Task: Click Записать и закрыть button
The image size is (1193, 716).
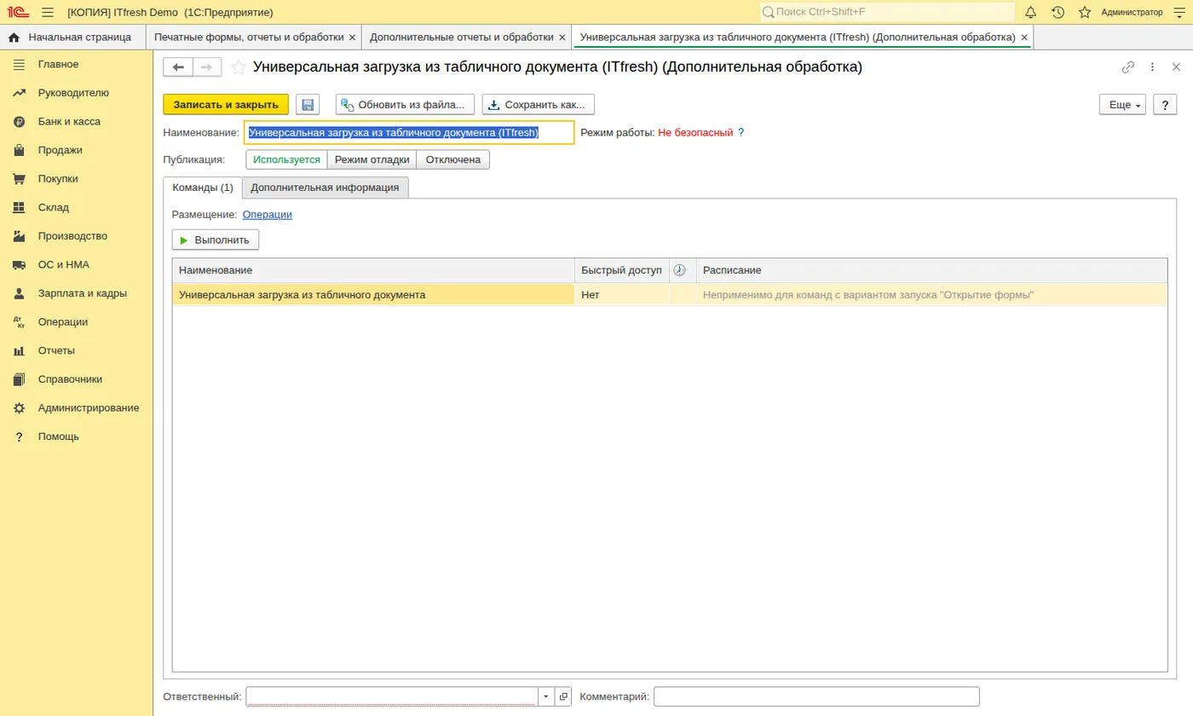Action: coord(226,105)
